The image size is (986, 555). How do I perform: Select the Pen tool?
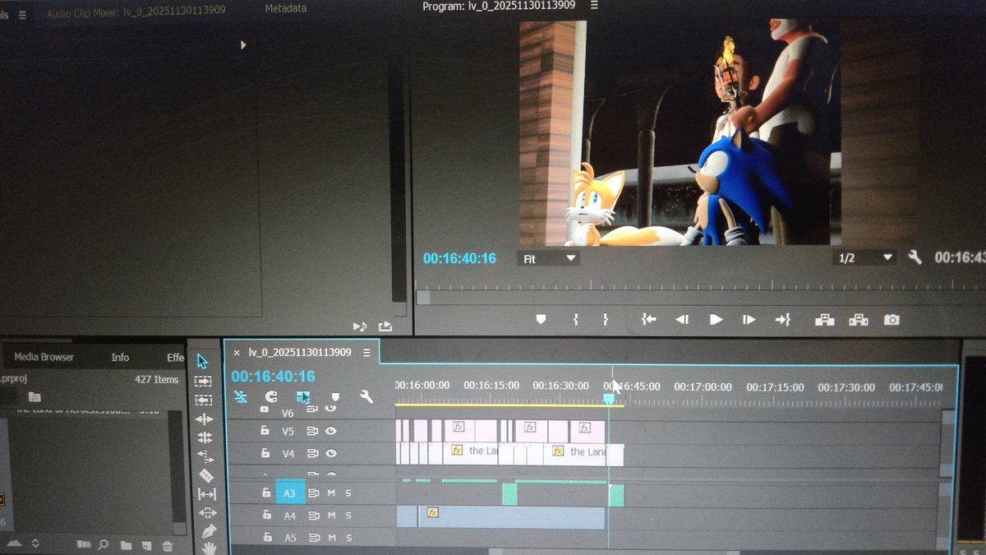tap(209, 531)
